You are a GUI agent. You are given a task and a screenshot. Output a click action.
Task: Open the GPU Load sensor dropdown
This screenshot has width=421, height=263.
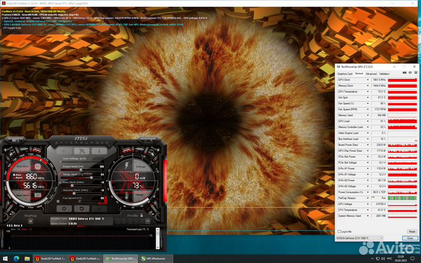[368, 121]
